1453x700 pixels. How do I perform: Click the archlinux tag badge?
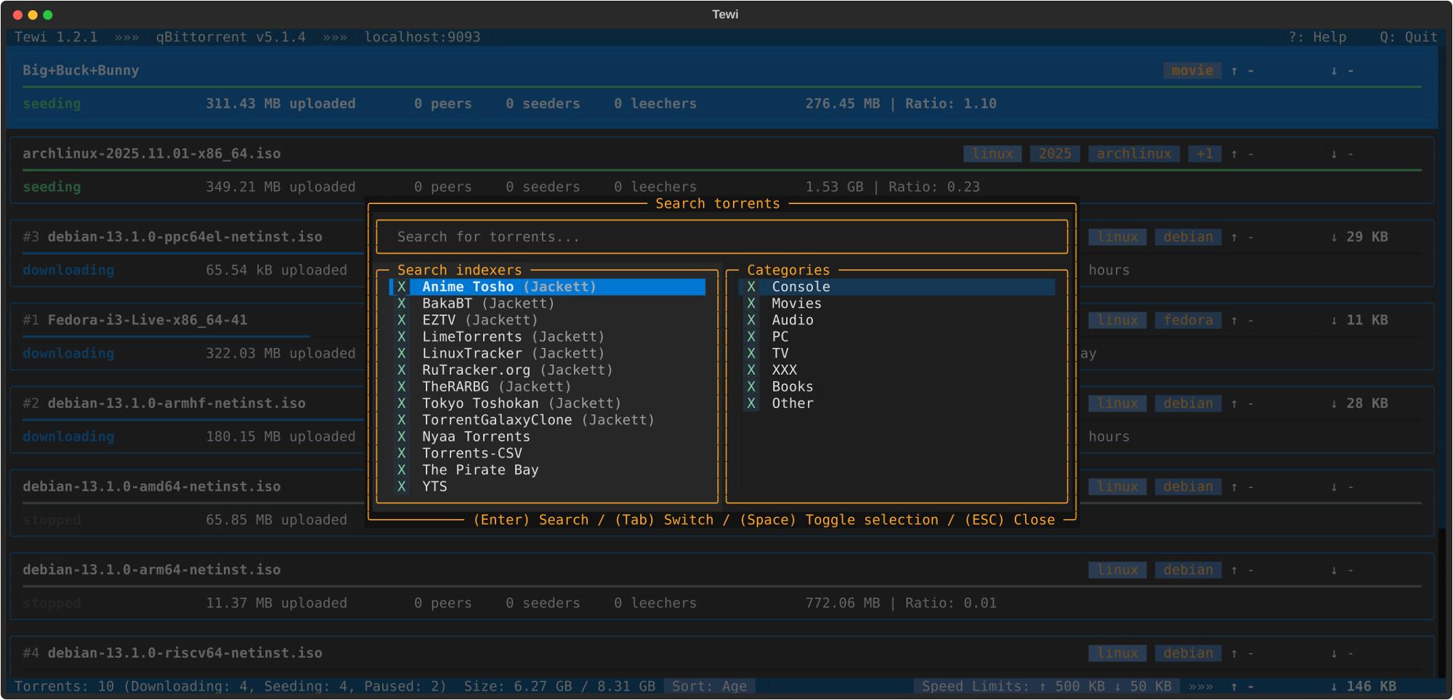[x=1133, y=154]
